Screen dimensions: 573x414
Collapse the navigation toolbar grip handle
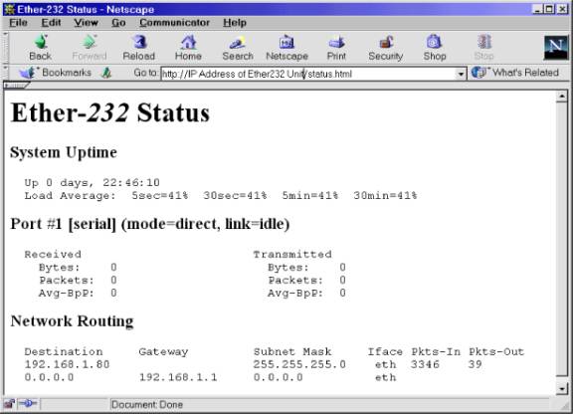(6, 48)
